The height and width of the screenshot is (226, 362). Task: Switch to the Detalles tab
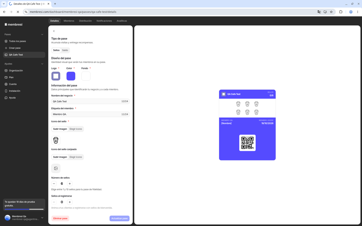tap(55, 21)
